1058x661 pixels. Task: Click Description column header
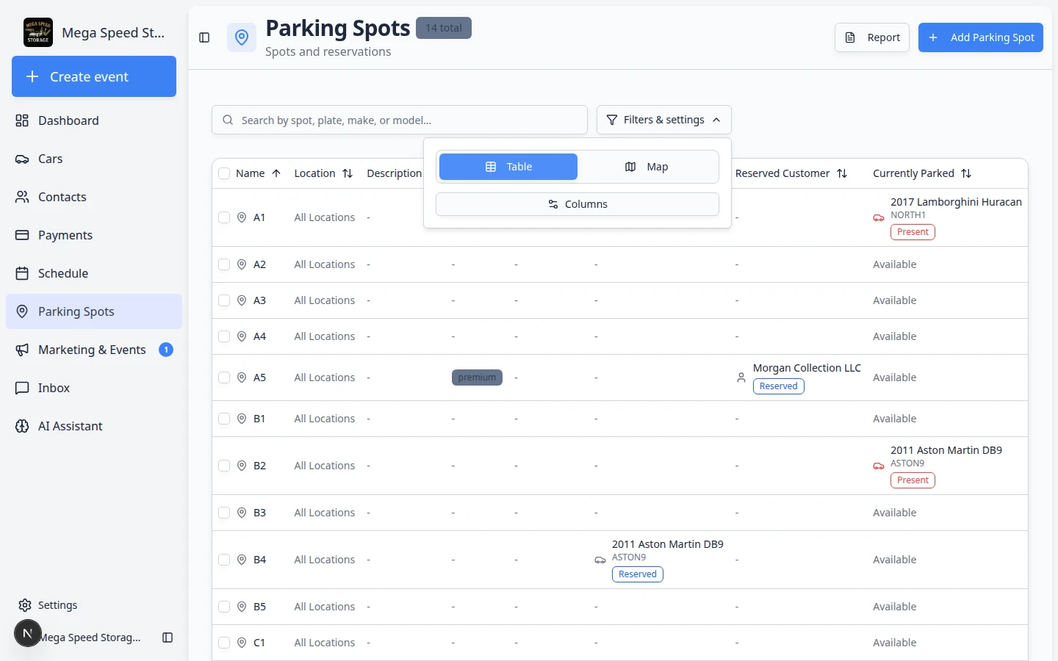395,173
